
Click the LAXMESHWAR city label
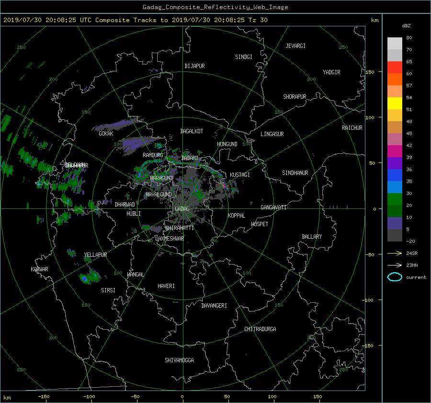[x=170, y=239]
